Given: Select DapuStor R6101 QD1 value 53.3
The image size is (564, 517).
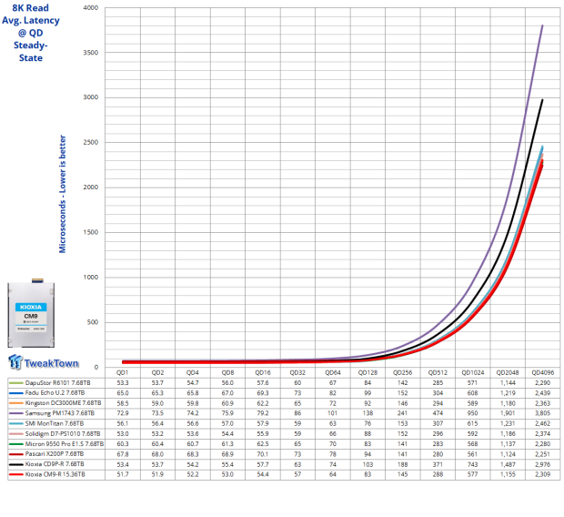Looking at the screenshot, I should tap(123, 382).
